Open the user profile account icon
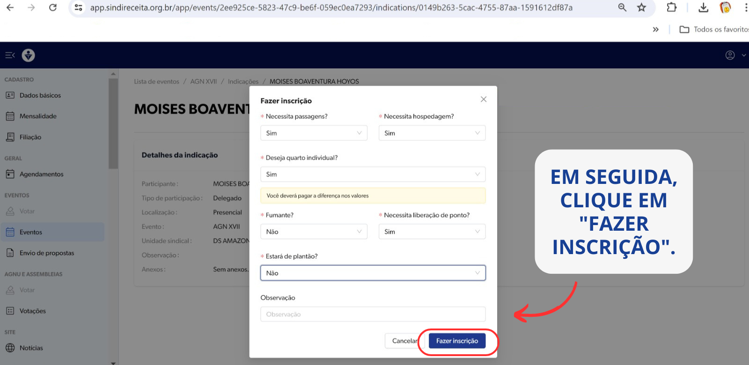The image size is (749, 365). coord(730,55)
